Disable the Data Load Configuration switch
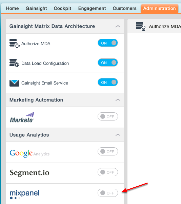The image size is (181, 204). (x=108, y=62)
